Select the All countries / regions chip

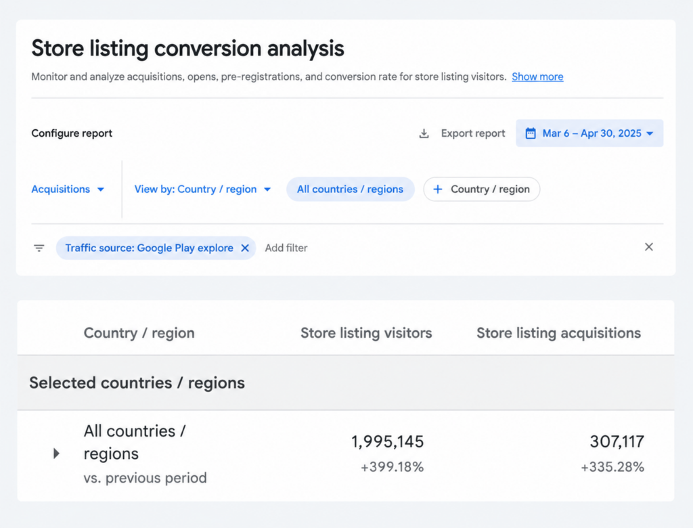350,190
